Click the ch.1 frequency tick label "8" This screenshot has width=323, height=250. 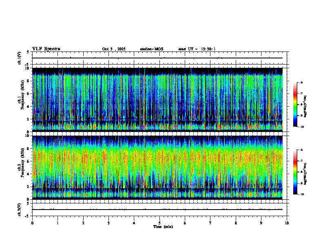pos(29,81)
